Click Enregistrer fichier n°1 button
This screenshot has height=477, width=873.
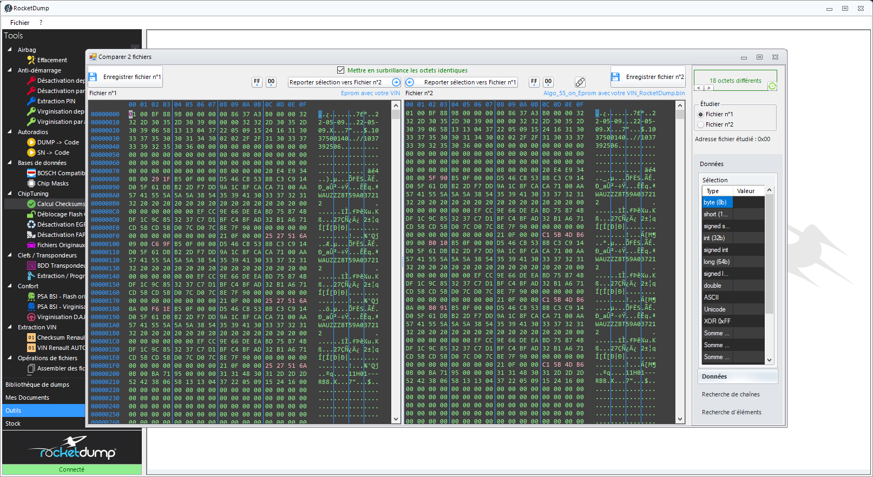pos(125,77)
